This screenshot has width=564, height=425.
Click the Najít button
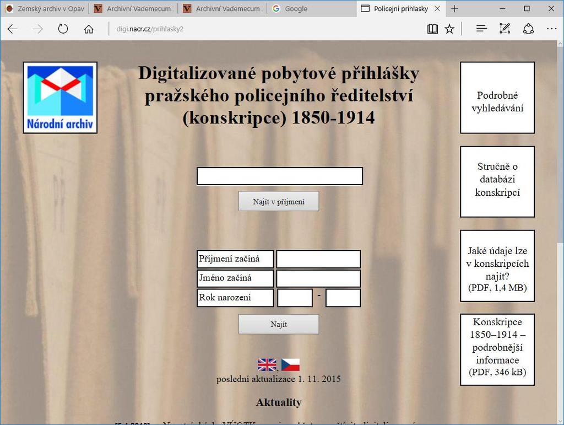click(278, 324)
